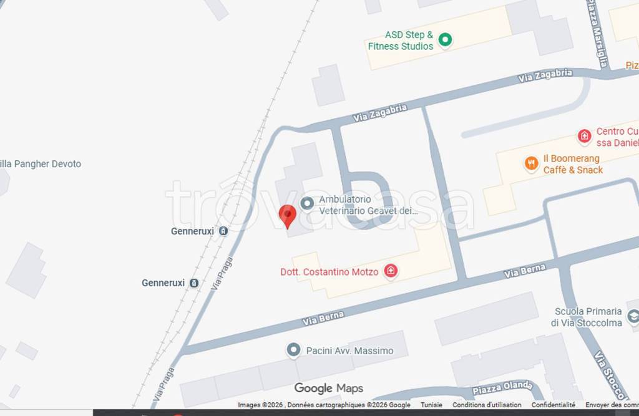Click the Google Maps logo

click(328, 388)
